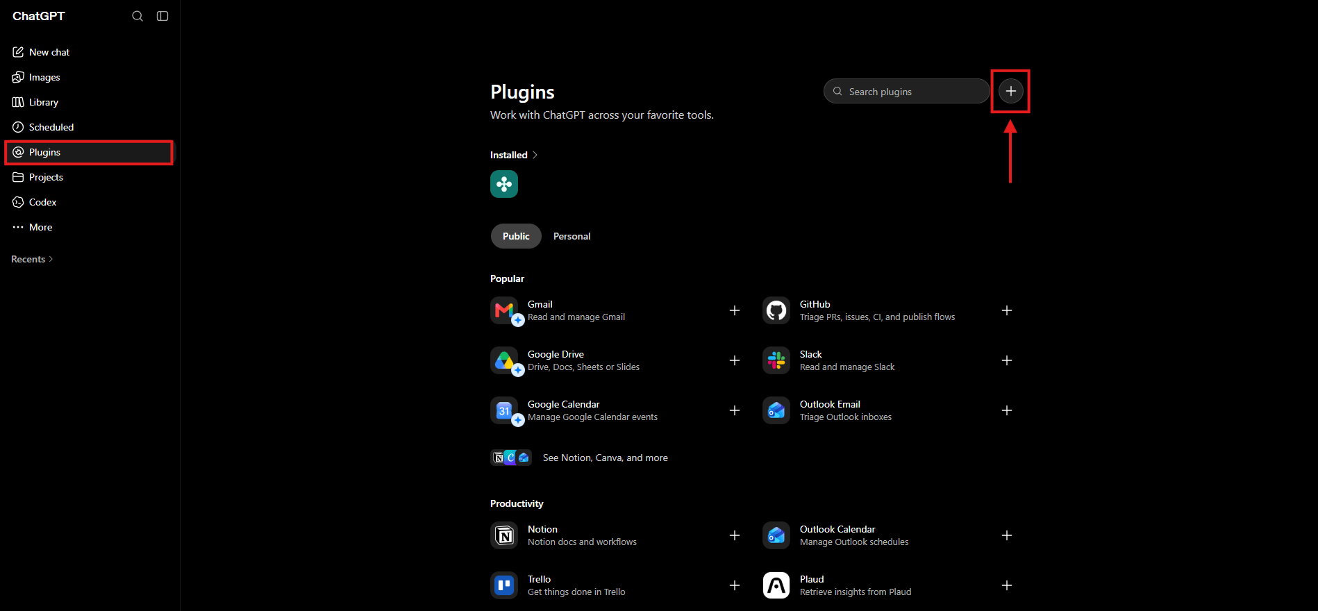Click the search icon in the sidebar header
1318x611 pixels.
[x=137, y=16]
